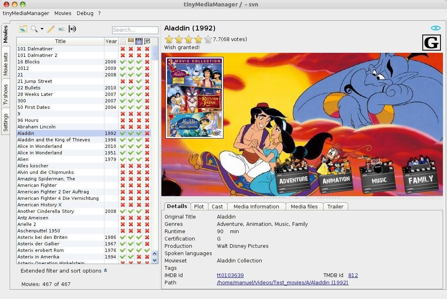The image size is (447, 299).
Task: Click the rename movie toolbar icon
Action: pyautogui.click(x=61, y=29)
